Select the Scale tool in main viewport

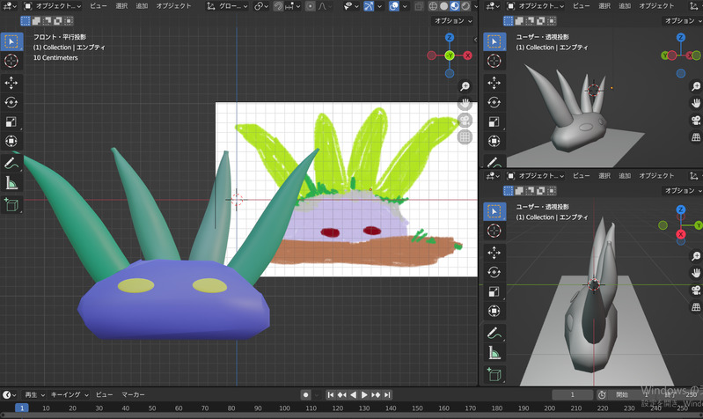click(x=11, y=121)
